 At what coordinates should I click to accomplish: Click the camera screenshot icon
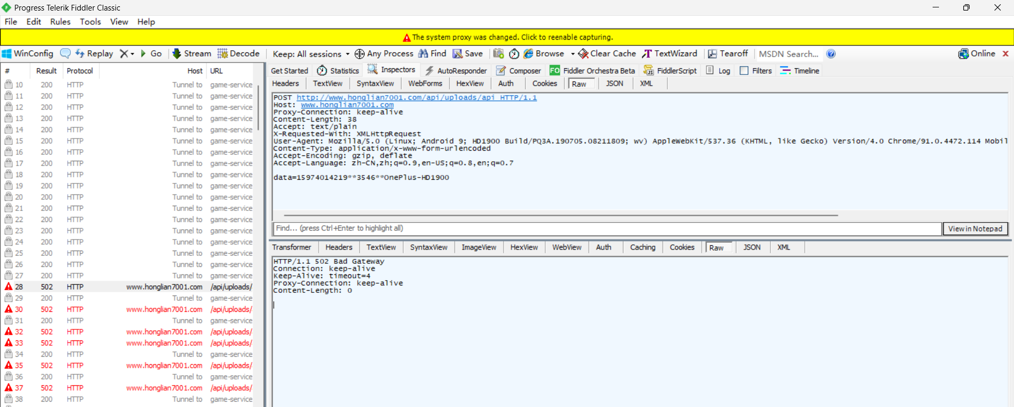[x=498, y=53]
